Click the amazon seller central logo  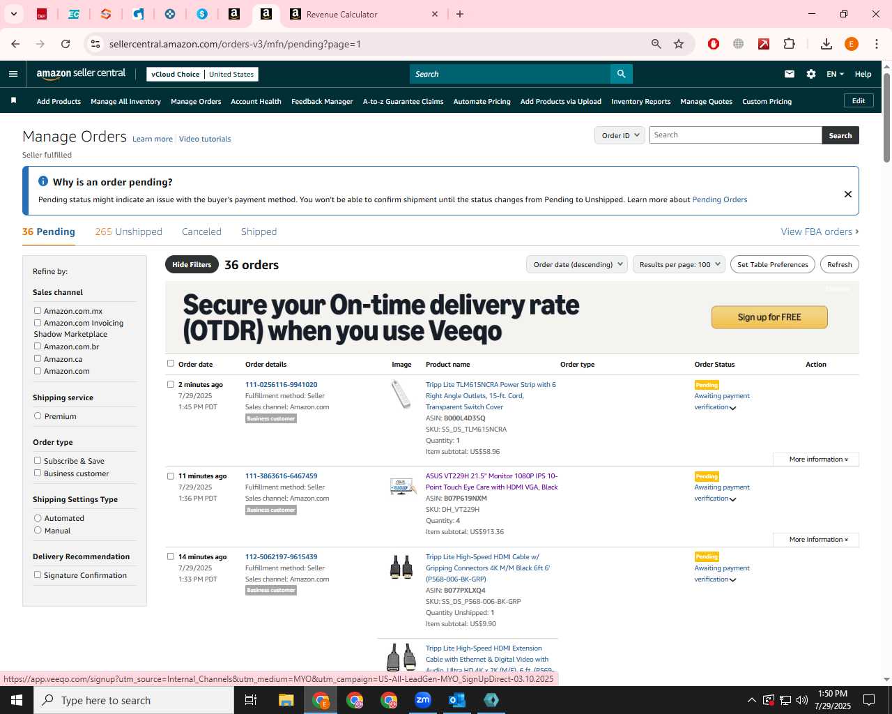pos(81,73)
